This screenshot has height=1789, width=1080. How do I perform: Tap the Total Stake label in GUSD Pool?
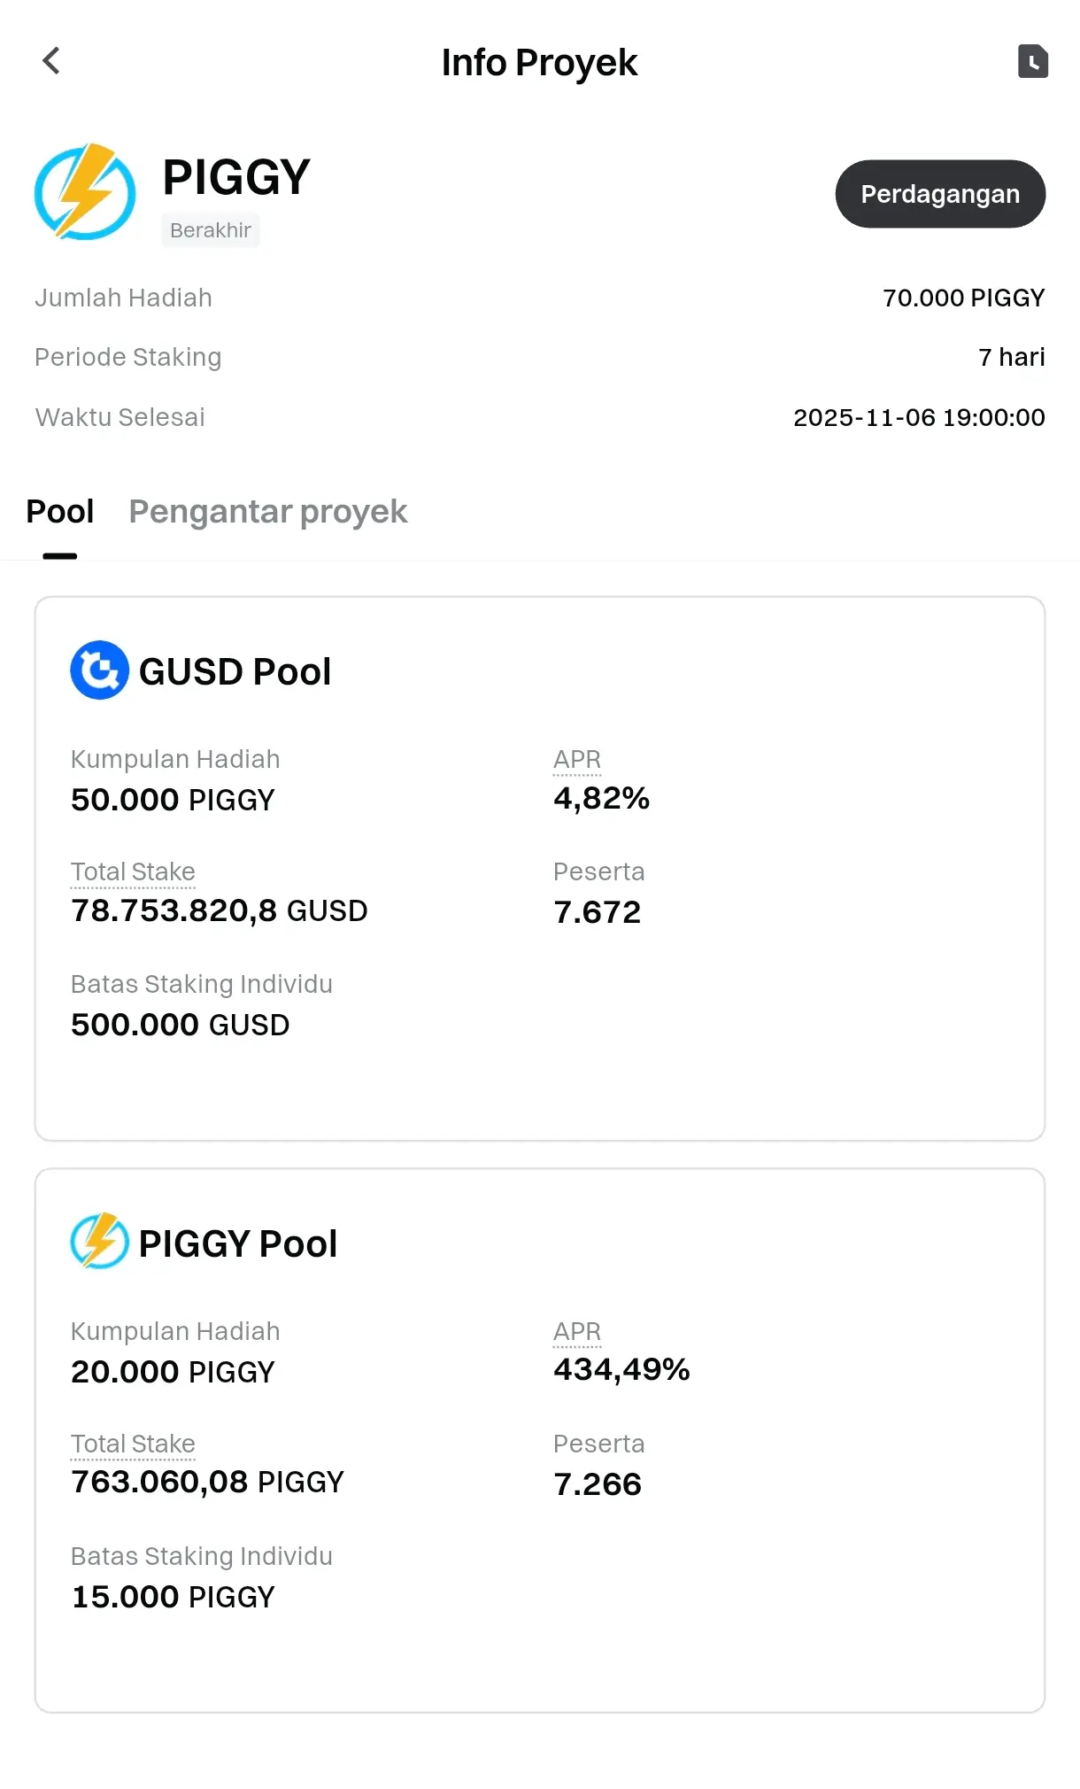click(x=133, y=871)
